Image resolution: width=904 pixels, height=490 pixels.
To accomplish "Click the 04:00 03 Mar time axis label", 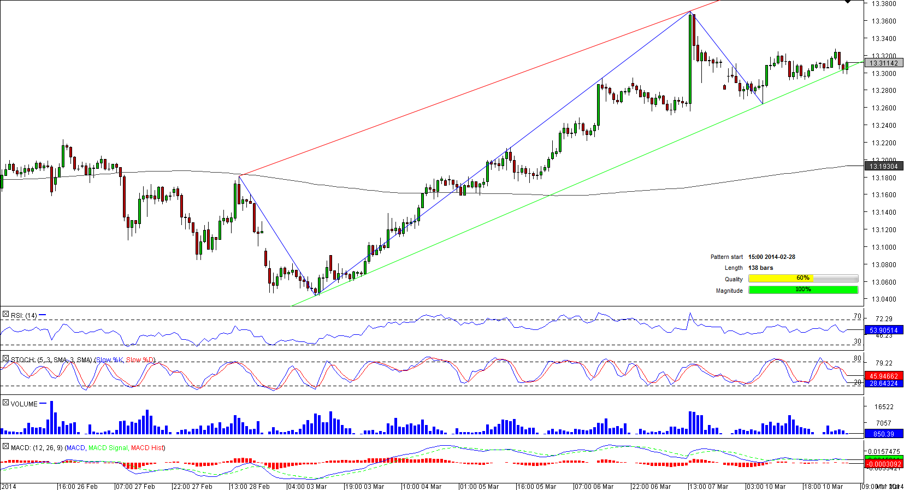I will point(307,486).
